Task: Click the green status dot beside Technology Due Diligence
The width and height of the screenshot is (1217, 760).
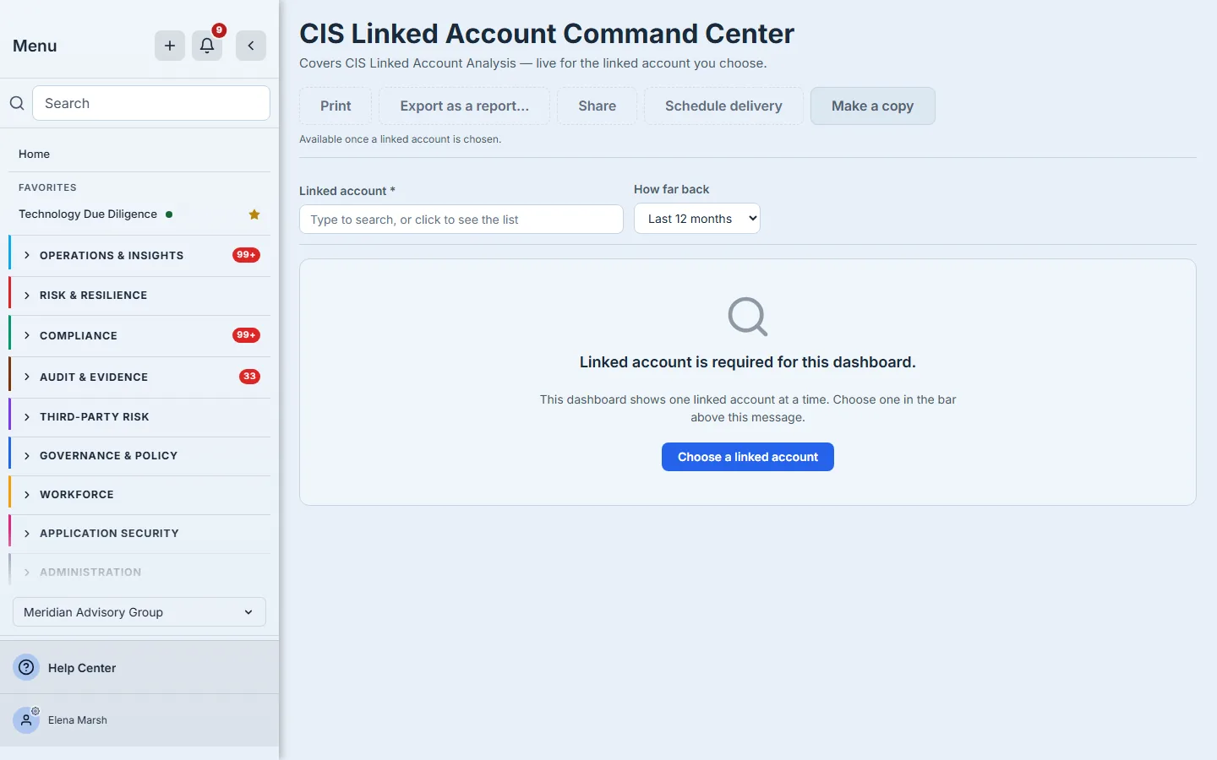Action: 169,214
